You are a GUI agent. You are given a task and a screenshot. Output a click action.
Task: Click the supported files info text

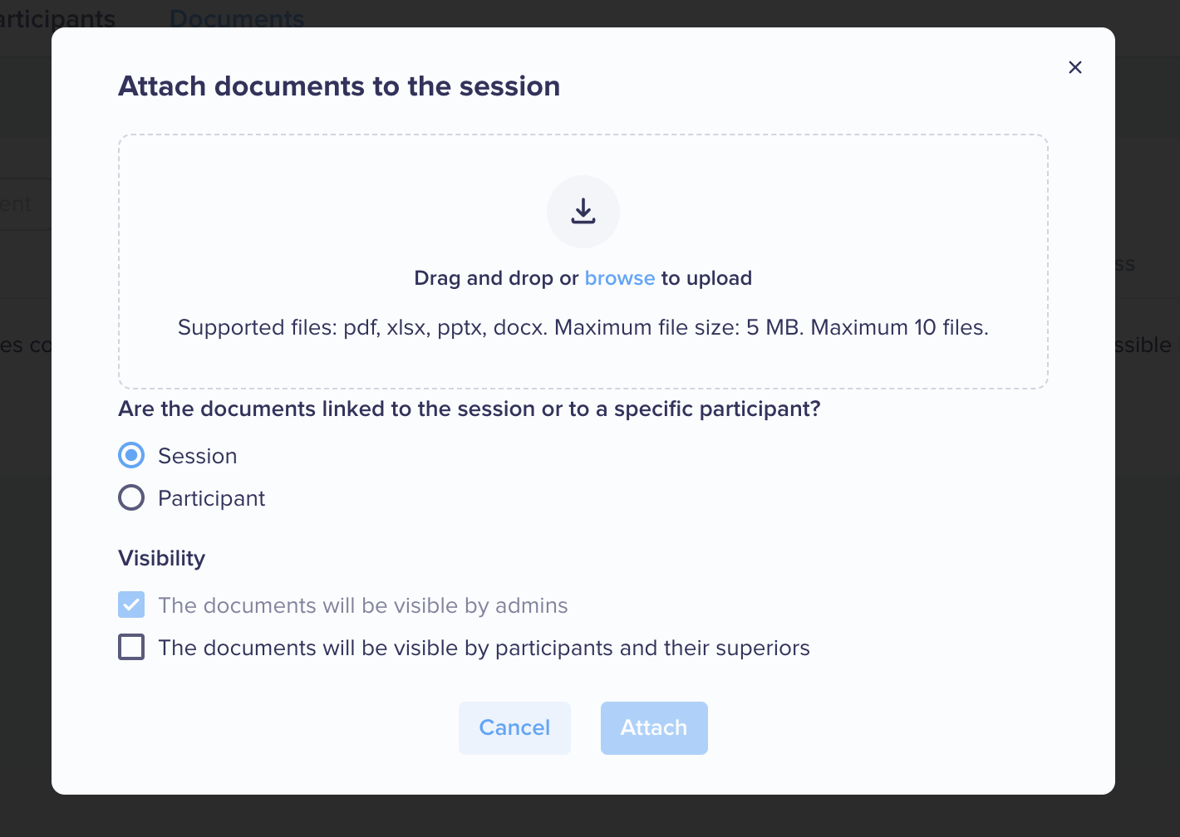[x=583, y=327]
